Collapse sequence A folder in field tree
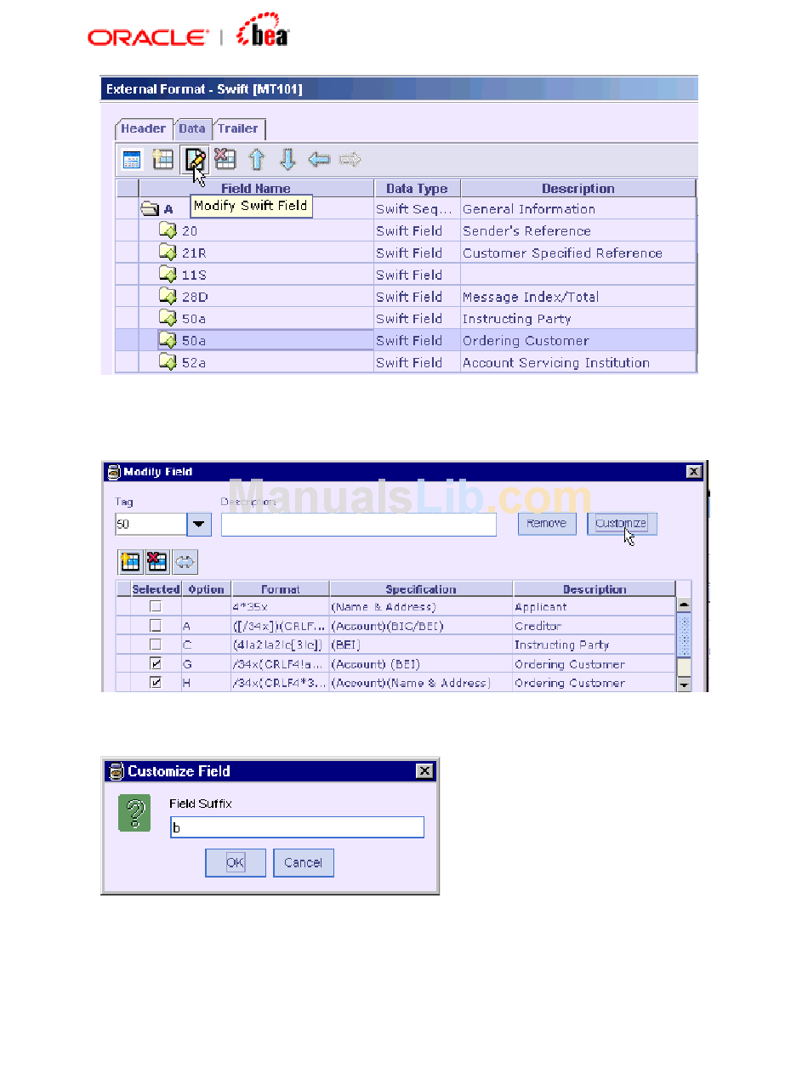The width and height of the screenshot is (808, 1085). click(151, 209)
